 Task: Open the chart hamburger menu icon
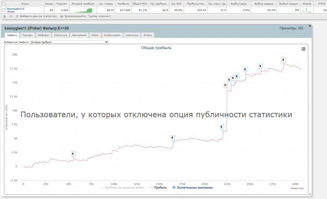click(304, 49)
